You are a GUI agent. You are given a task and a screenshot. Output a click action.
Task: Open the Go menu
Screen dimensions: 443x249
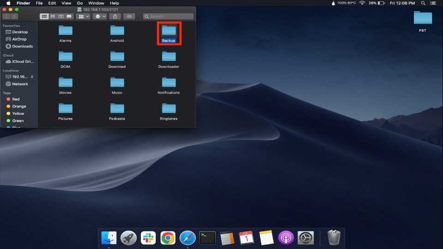(x=80, y=3)
